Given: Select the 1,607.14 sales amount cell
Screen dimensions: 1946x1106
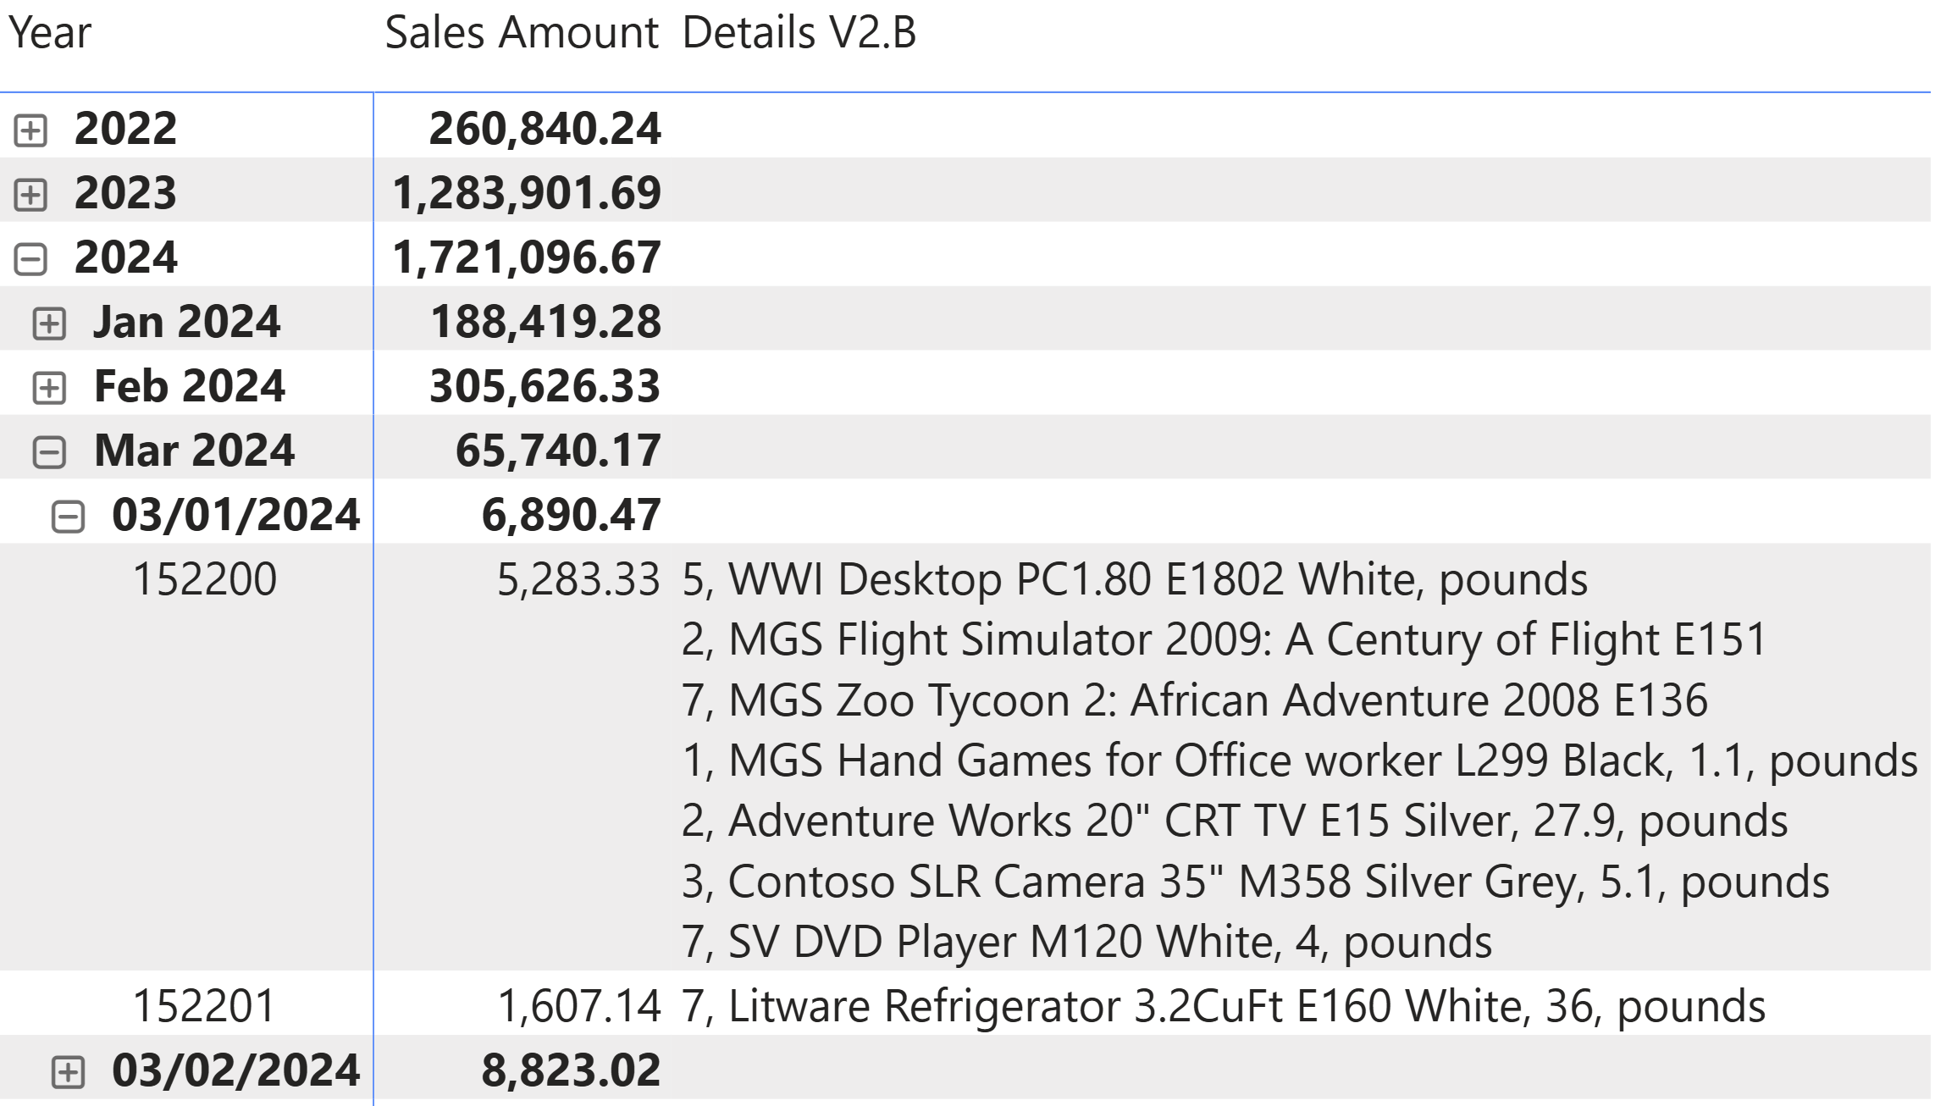Looking at the screenshot, I should point(578,1006).
